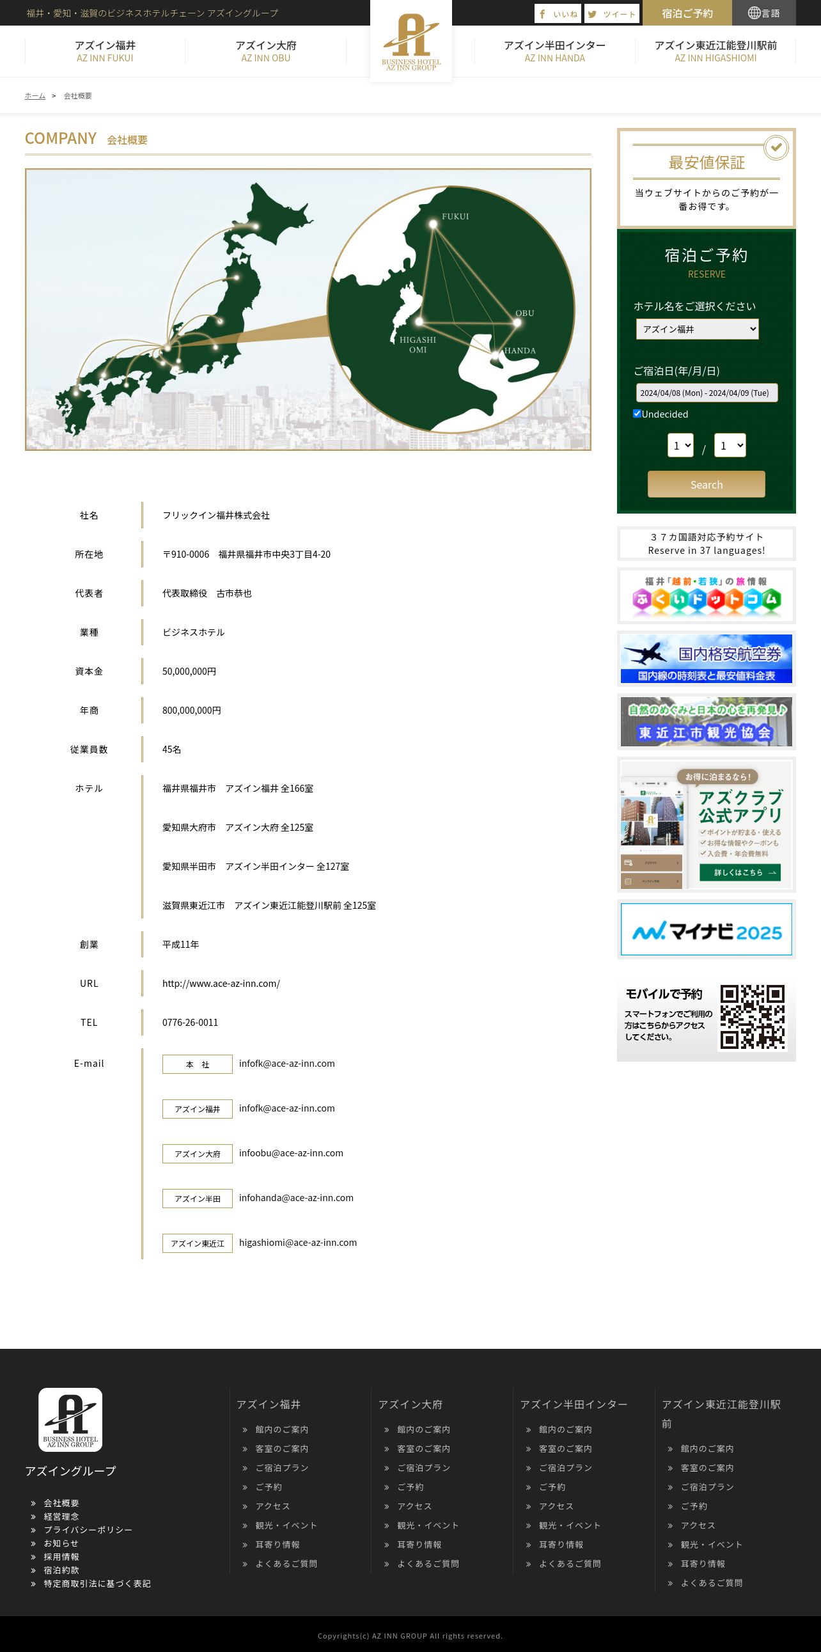The image size is (821, 1652).
Task: Open the first guest count dropdown
Action: click(x=680, y=445)
